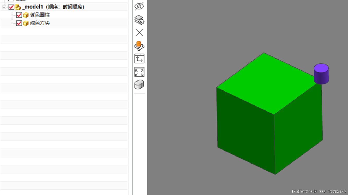The image size is (348, 195).
Task: Click the window icon with coordinate axes
Action: pos(139,58)
